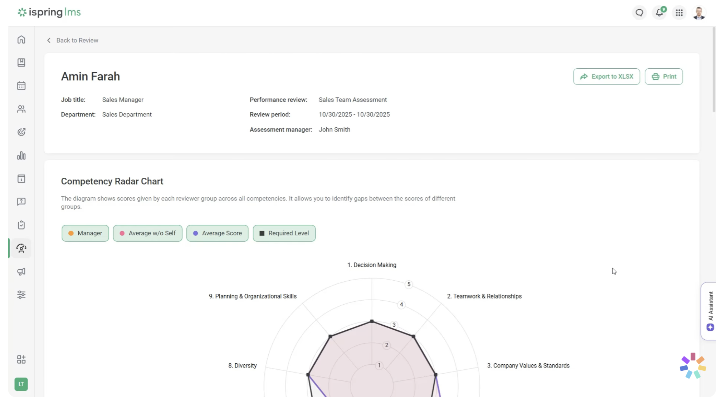The width and height of the screenshot is (722, 404).
Task: Open the AI Assistant side tab
Action: tap(709, 311)
